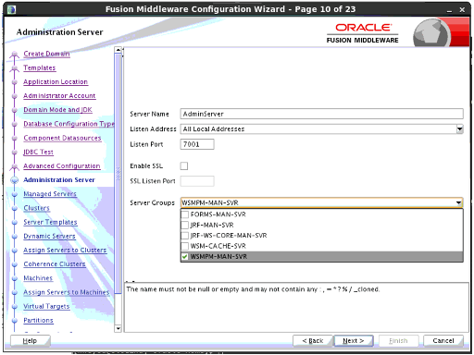The image size is (474, 355).
Task: Go to the Templates step
Action: 40,67
